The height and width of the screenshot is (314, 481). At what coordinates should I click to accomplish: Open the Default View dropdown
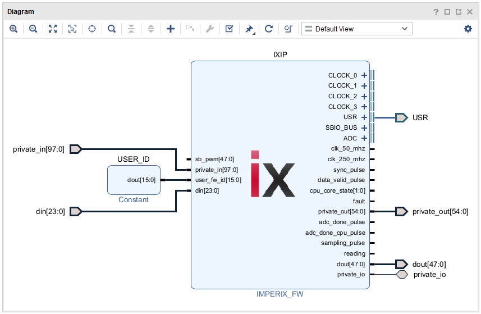coord(356,29)
